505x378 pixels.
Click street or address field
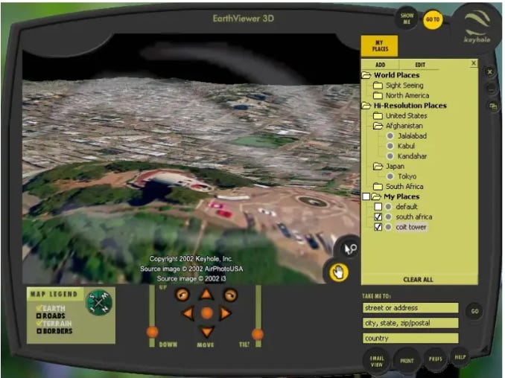[410, 308]
